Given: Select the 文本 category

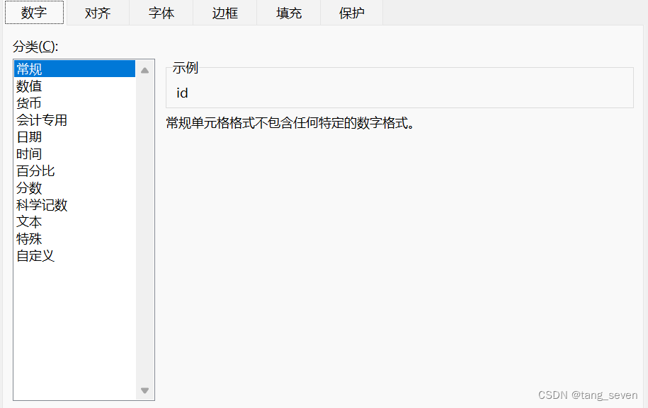Looking at the screenshot, I should (x=75, y=221).
